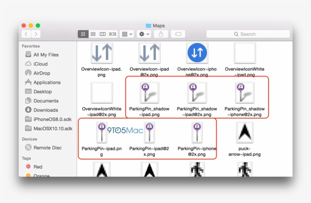Select ParkingPin~iphone@2x.png pin icon
The image size is (311, 203).
point(197,132)
